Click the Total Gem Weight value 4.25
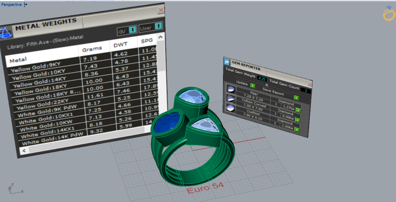This screenshot has width=396, height=202. click(262, 79)
